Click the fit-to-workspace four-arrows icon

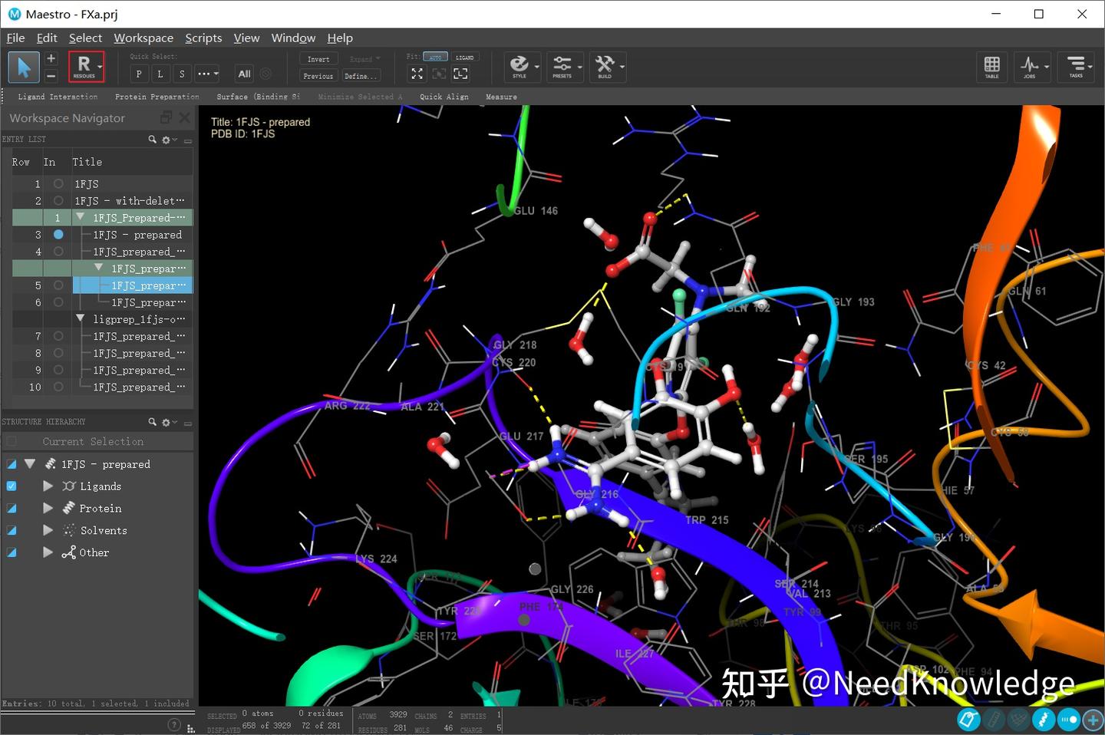[x=417, y=74]
